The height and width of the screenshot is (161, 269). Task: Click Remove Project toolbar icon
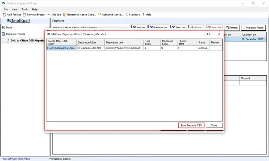[x=24, y=15]
